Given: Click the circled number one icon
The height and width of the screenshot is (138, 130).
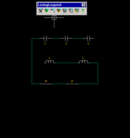Looking at the screenshot, I should (x=71, y=11).
